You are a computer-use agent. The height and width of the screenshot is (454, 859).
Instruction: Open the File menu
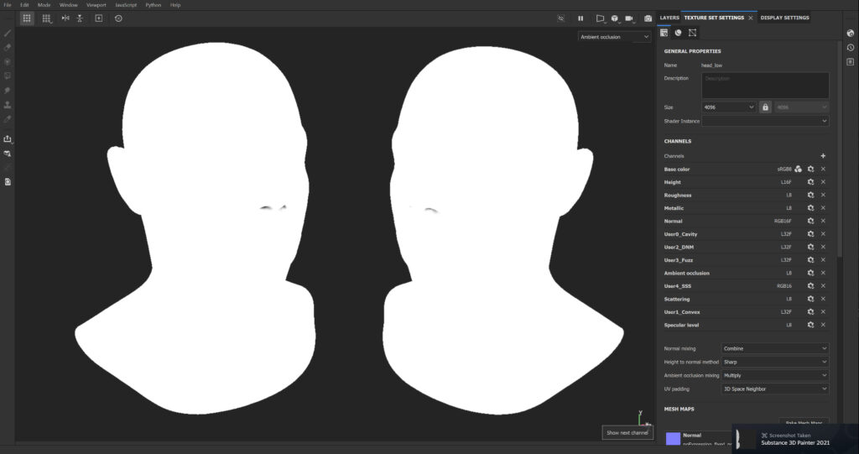8,5
